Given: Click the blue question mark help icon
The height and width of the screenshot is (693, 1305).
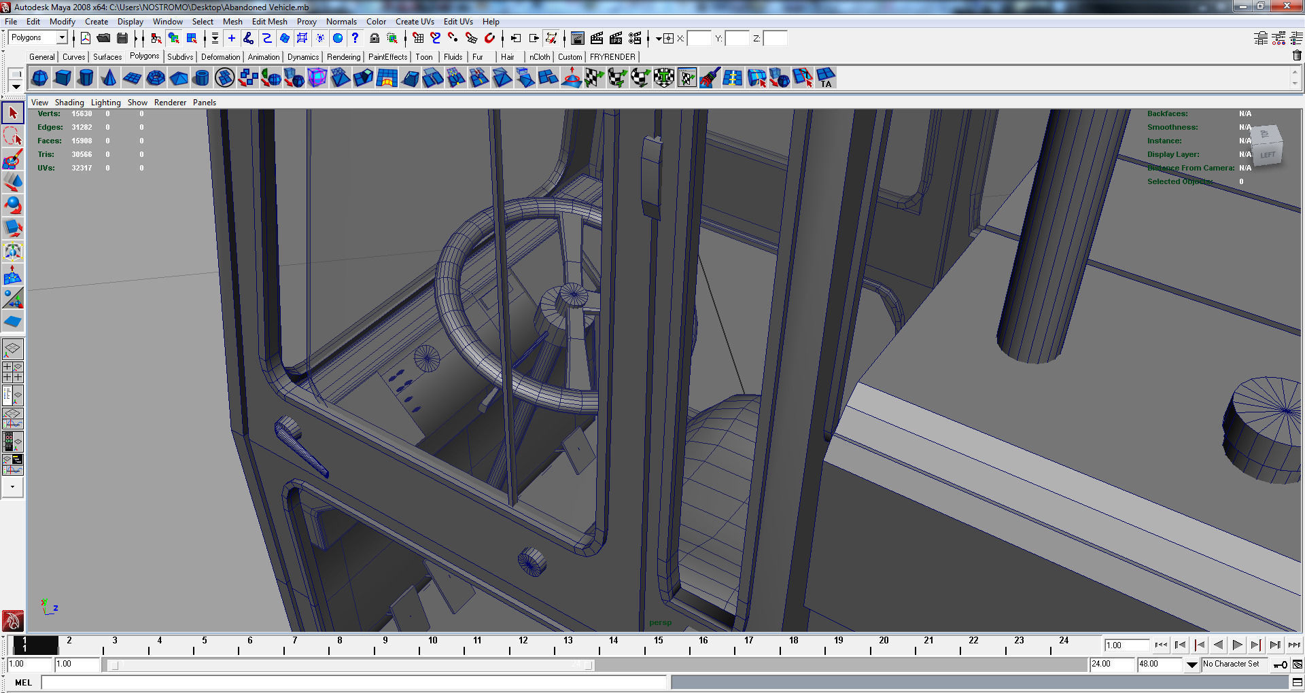Looking at the screenshot, I should click(355, 38).
